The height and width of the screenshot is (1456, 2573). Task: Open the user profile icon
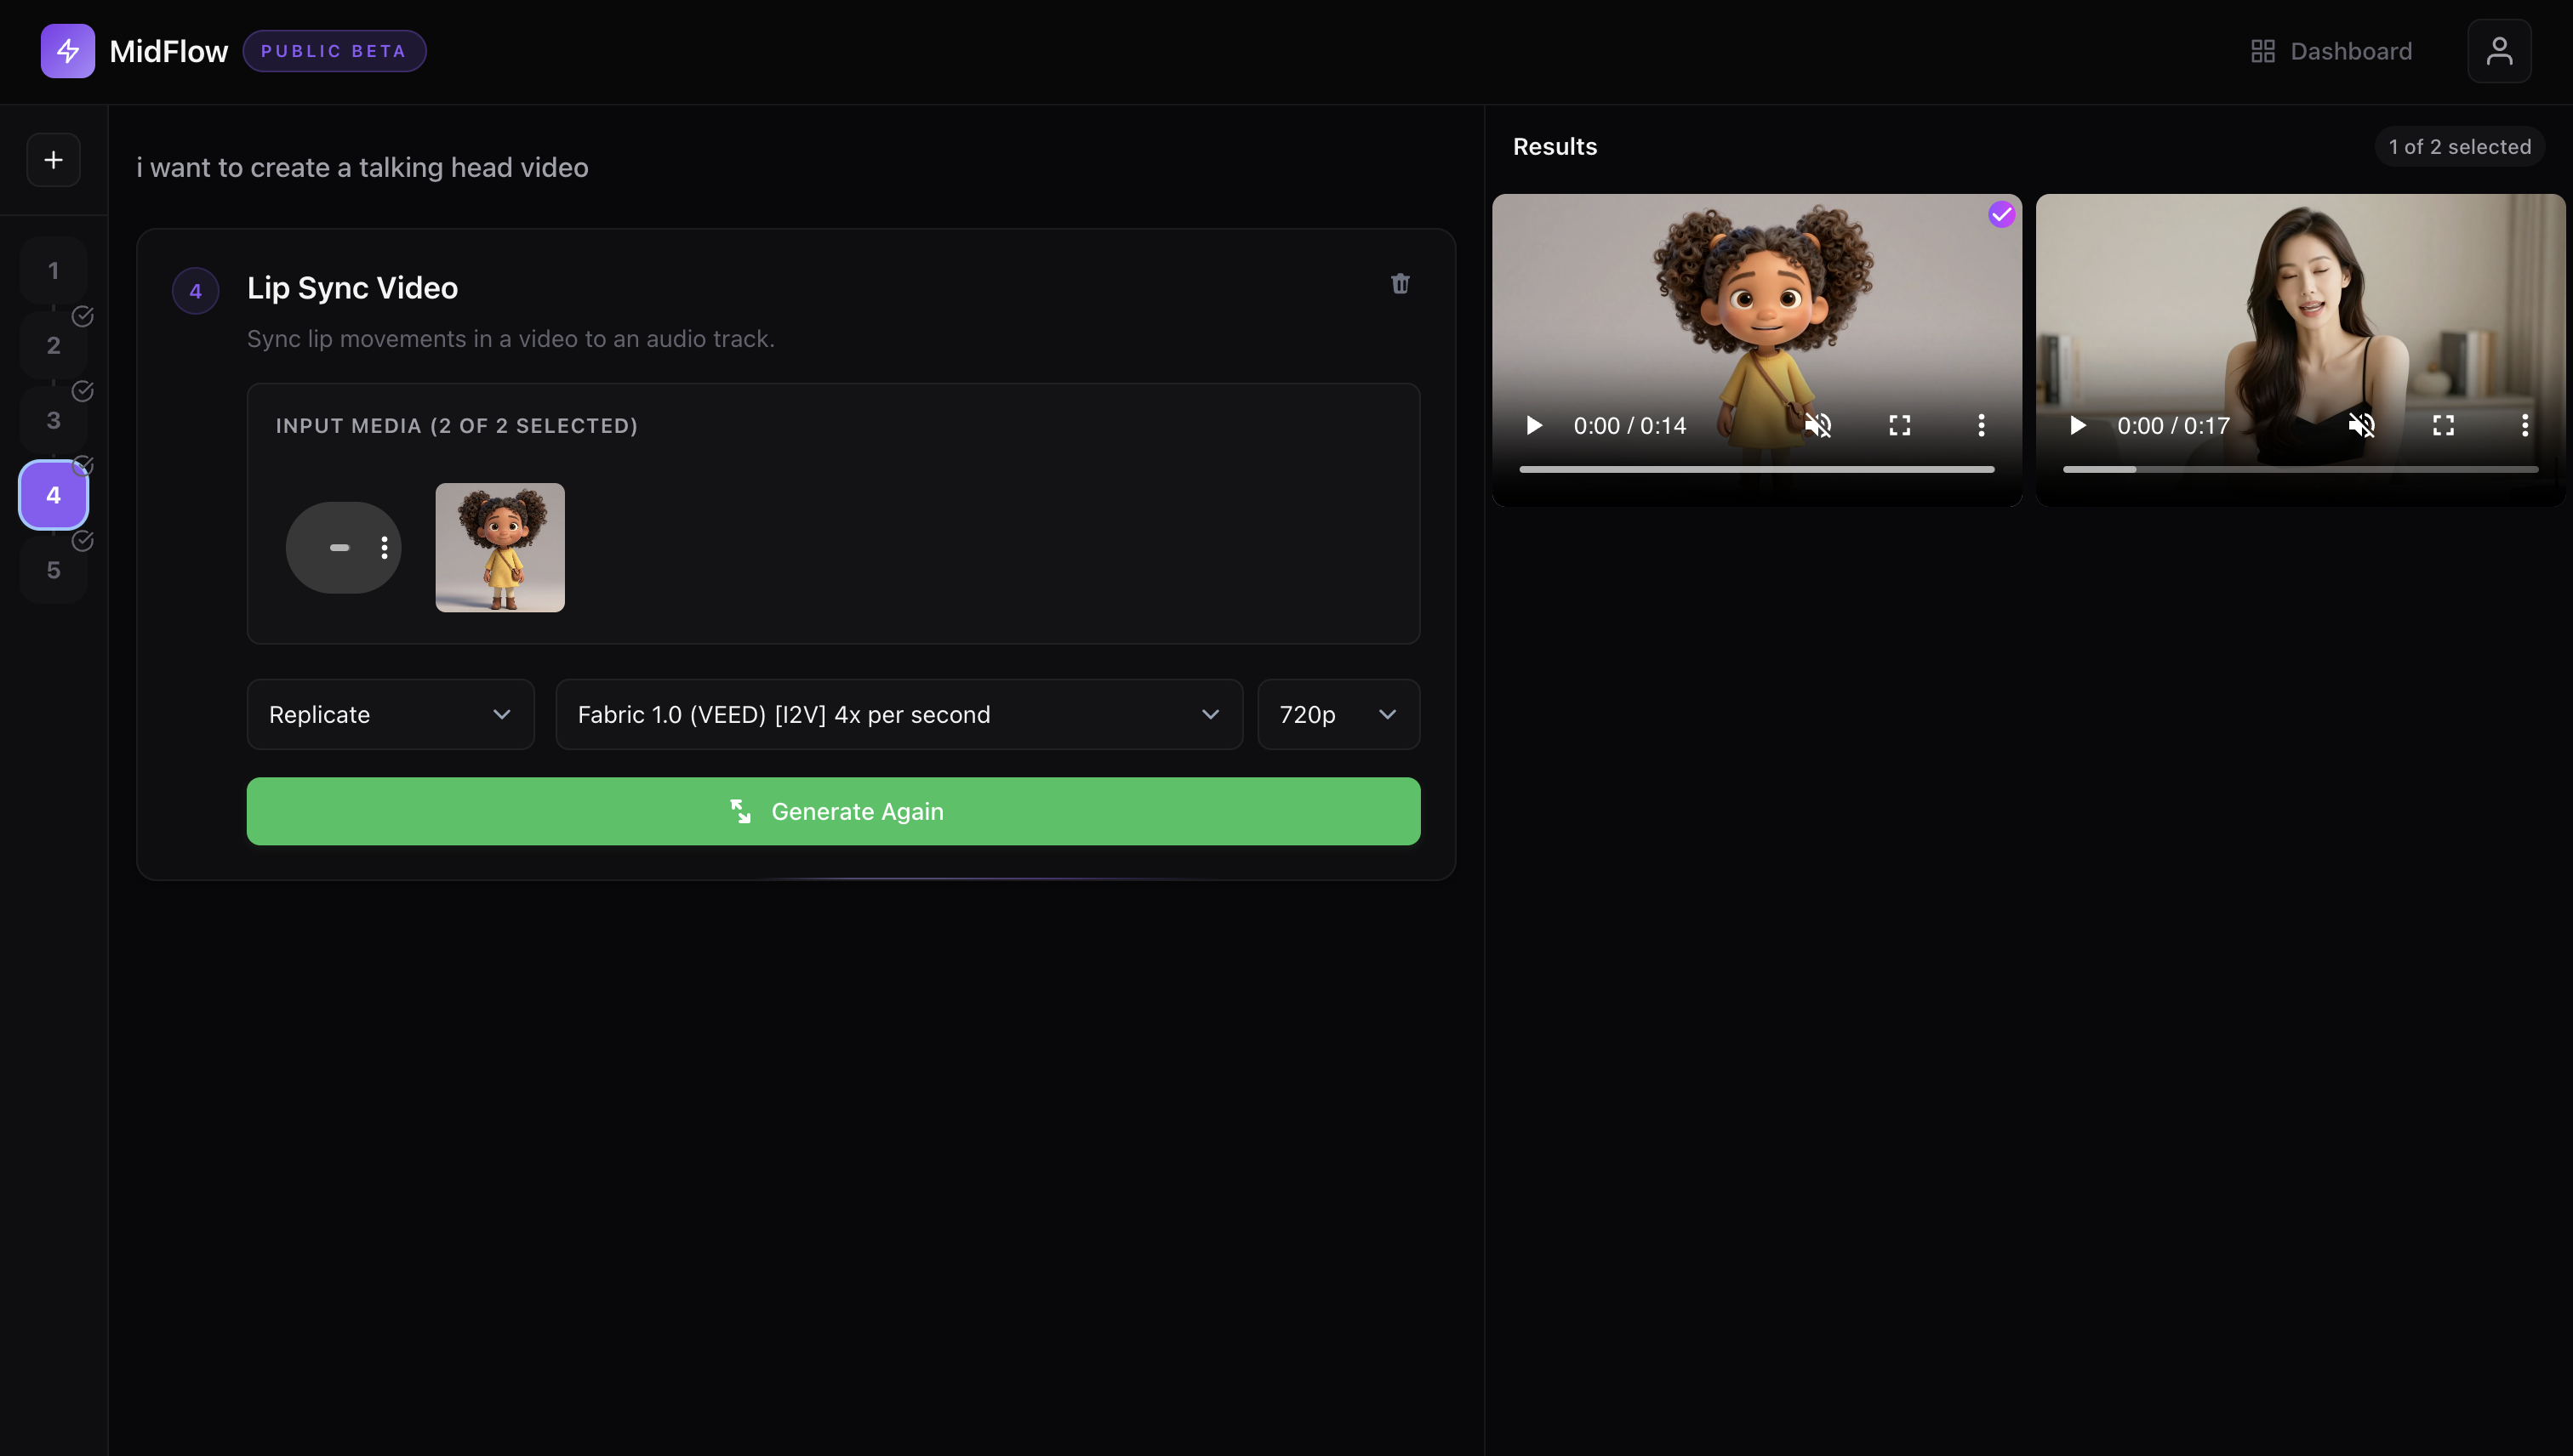2498,51
